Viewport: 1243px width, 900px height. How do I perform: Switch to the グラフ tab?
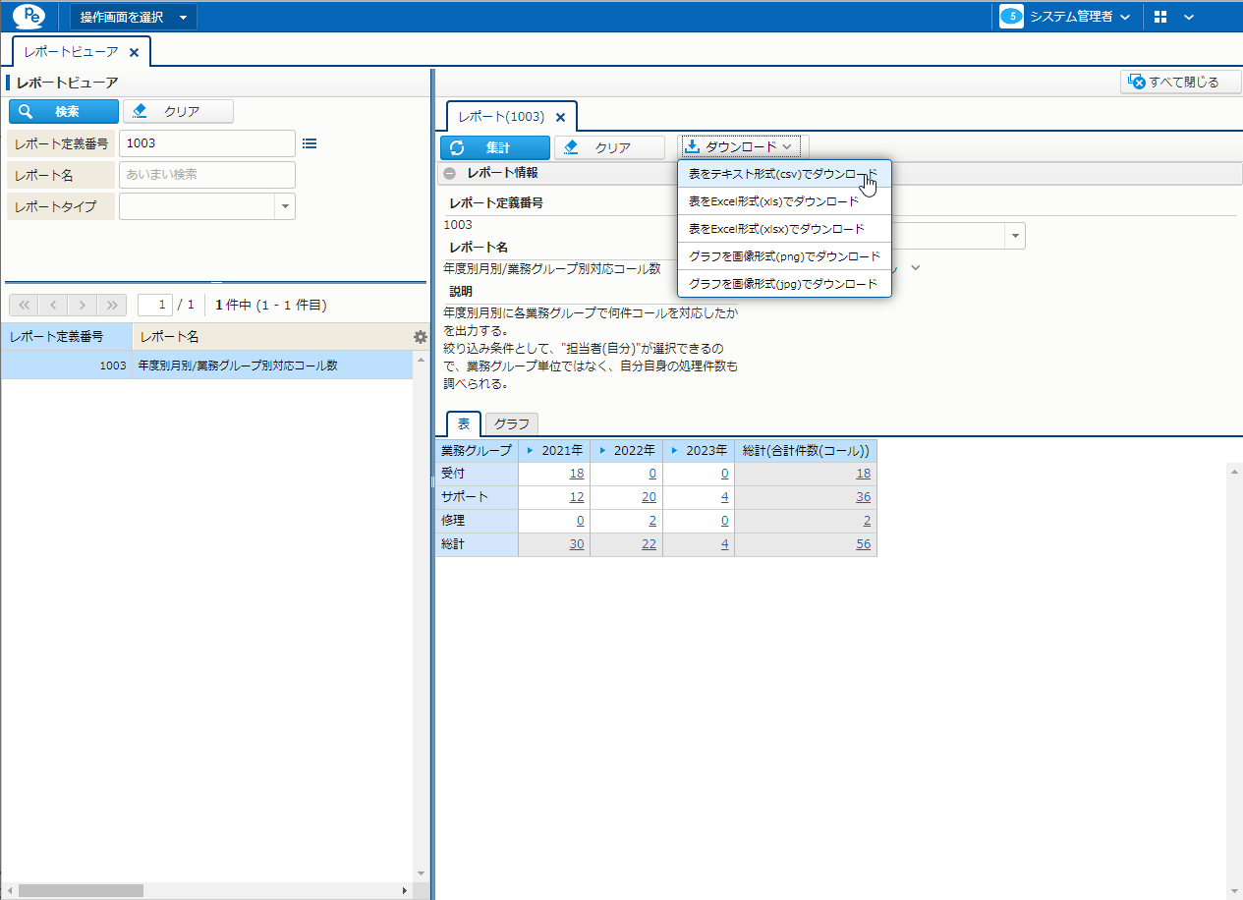coord(511,424)
